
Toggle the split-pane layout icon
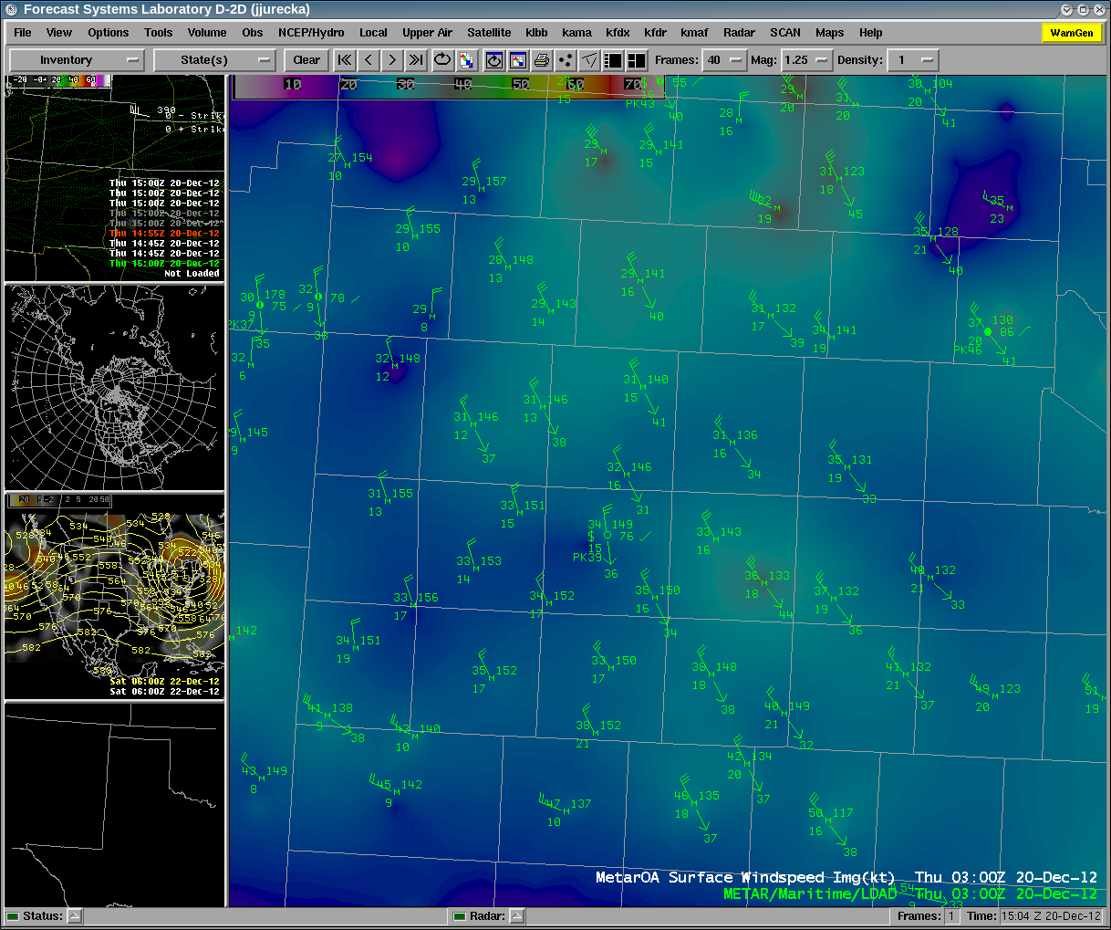pyautogui.click(x=614, y=60)
